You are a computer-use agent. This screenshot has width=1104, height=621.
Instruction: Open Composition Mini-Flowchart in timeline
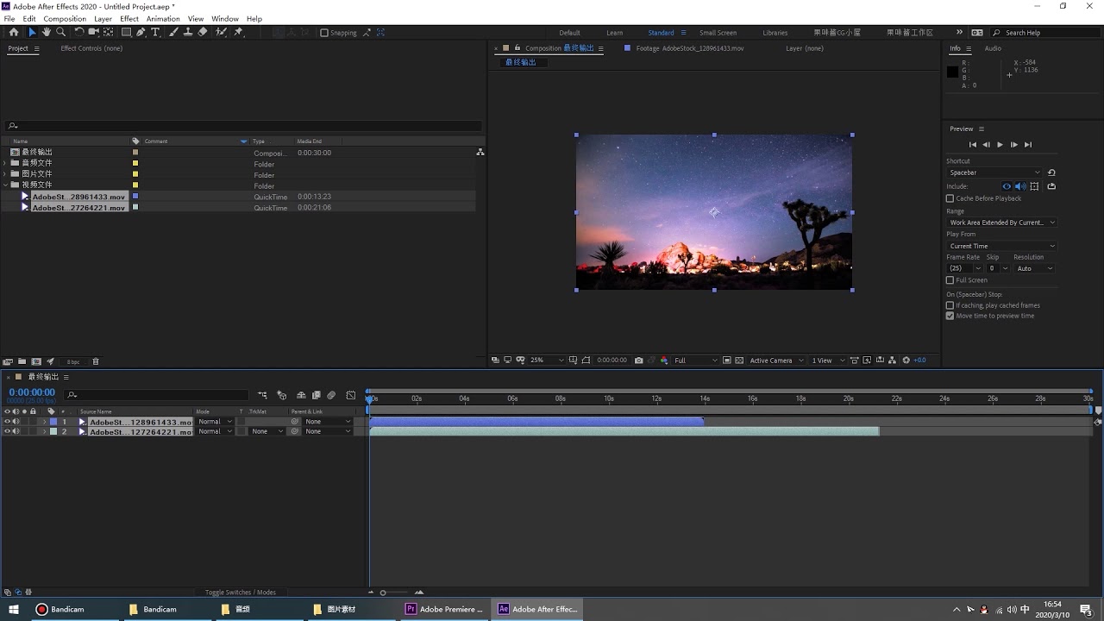pyautogui.click(x=262, y=395)
